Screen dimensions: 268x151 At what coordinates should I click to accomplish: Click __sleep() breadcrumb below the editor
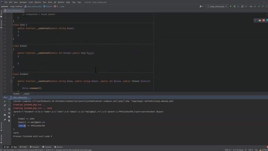(x=26, y=94)
